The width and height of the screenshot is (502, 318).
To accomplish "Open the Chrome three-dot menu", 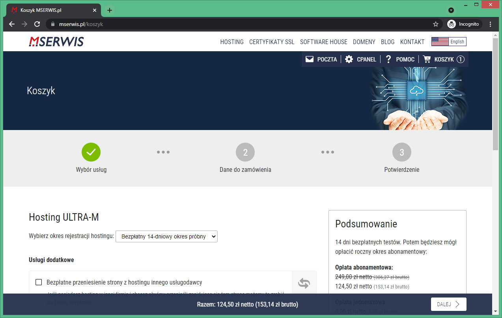I will (491, 24).
